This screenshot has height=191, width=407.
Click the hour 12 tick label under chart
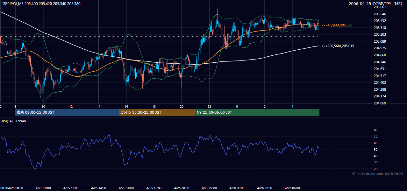[x=71, y=106]
